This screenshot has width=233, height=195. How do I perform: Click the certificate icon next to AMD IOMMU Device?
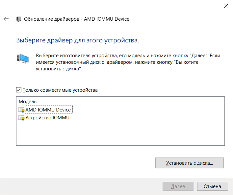point(22,110)
